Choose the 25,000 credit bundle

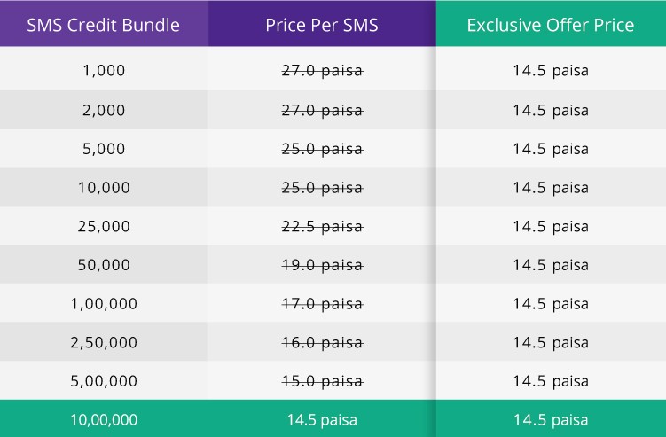click(104, 226)
